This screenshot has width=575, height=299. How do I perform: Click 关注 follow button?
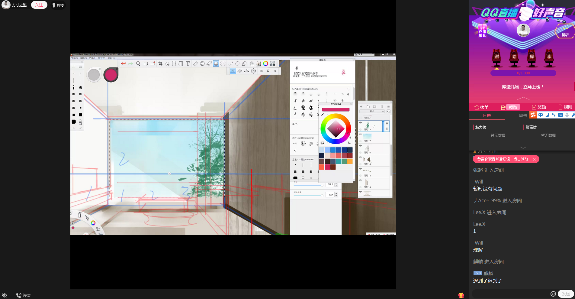coord(39,5)
